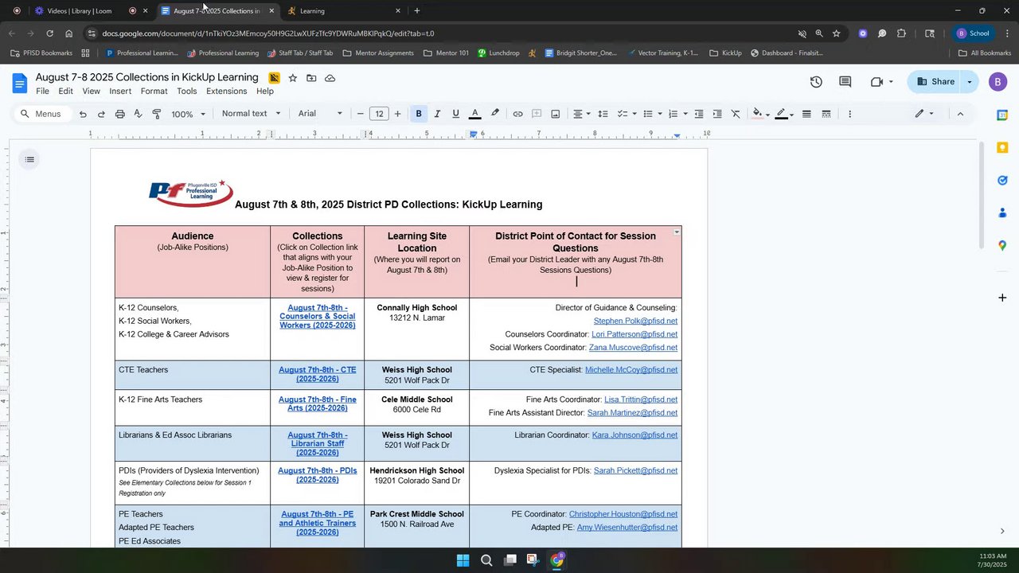
Task: Open the comments panel icon
Action: point(845,82)
